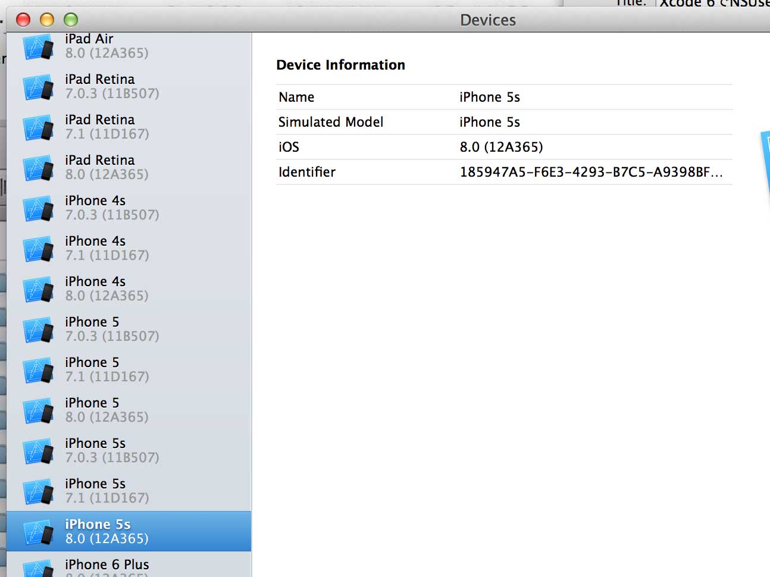Pick the iPhone 5 7.0.3 simulator icon
Viewport: 770px width, 577px height.
[39, 330]
